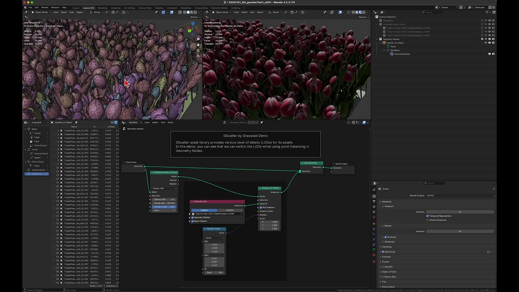Adjust the Density Factor slider
The height and width of the screenshot is (292, 519).
click(164, 207)
